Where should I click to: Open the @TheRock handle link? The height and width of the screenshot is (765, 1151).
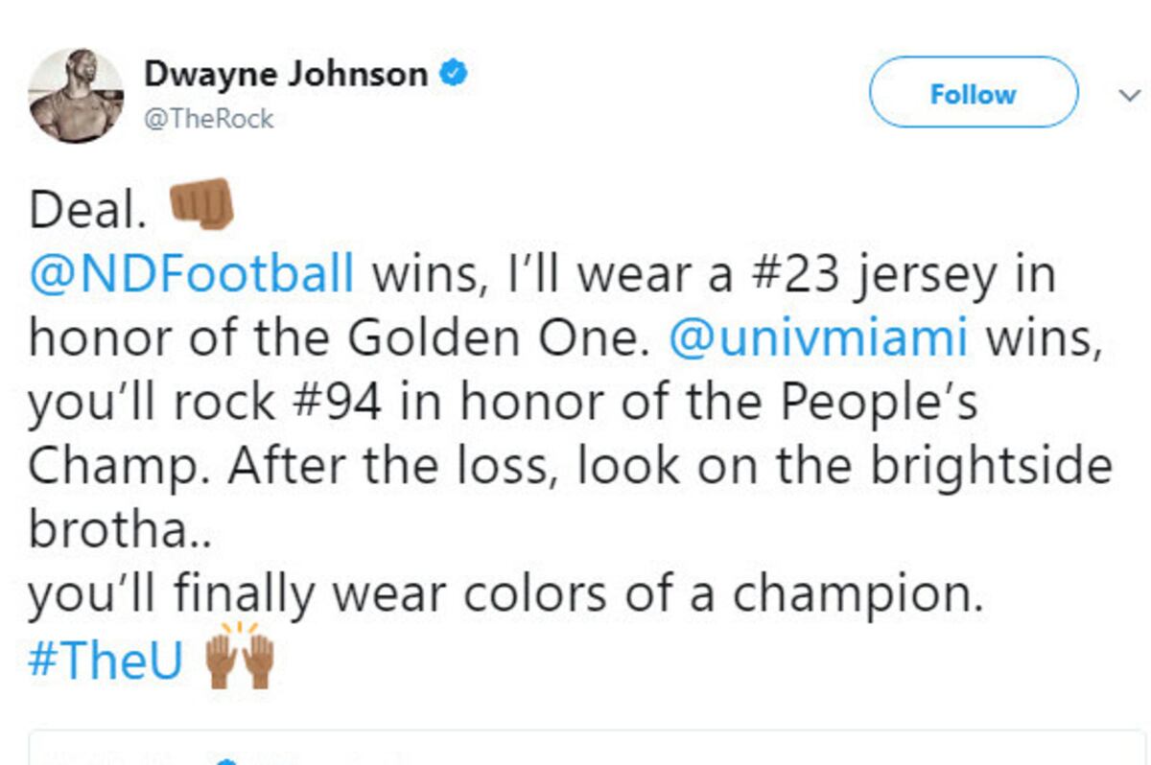(x=208, y=119)
